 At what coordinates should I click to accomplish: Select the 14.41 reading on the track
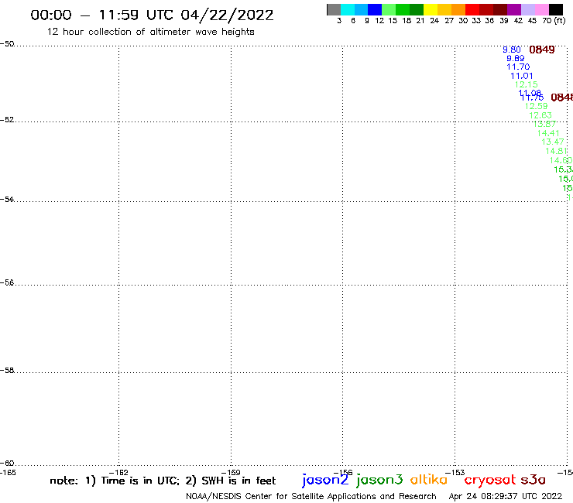click(x=548, y=133)
